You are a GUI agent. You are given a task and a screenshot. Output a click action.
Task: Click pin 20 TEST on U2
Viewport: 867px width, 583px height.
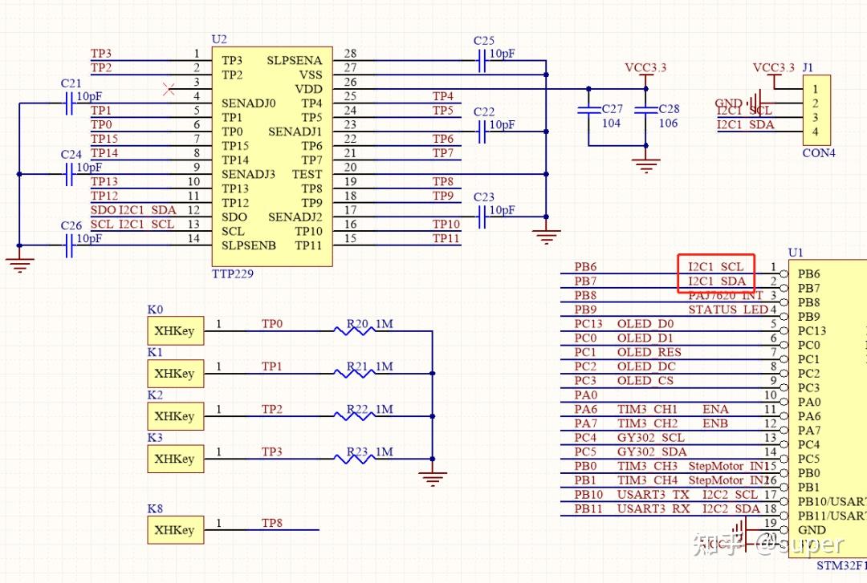pyautogui.click(x=306, y=174)
